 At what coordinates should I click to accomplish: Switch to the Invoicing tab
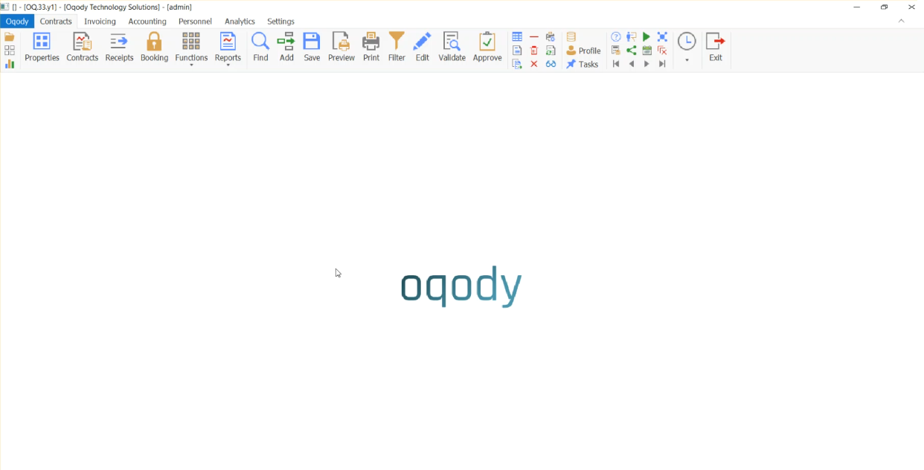coord(100,22)
